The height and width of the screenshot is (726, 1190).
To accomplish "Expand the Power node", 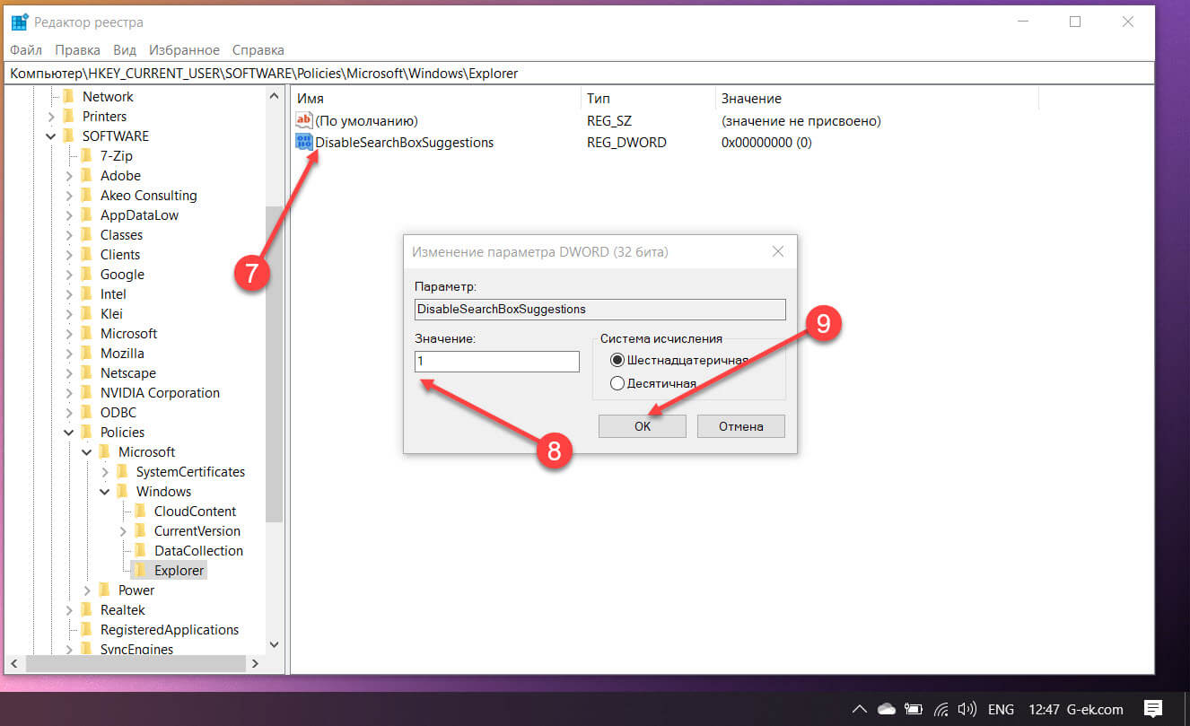I will pyautogui.click(x=87, y=590).
